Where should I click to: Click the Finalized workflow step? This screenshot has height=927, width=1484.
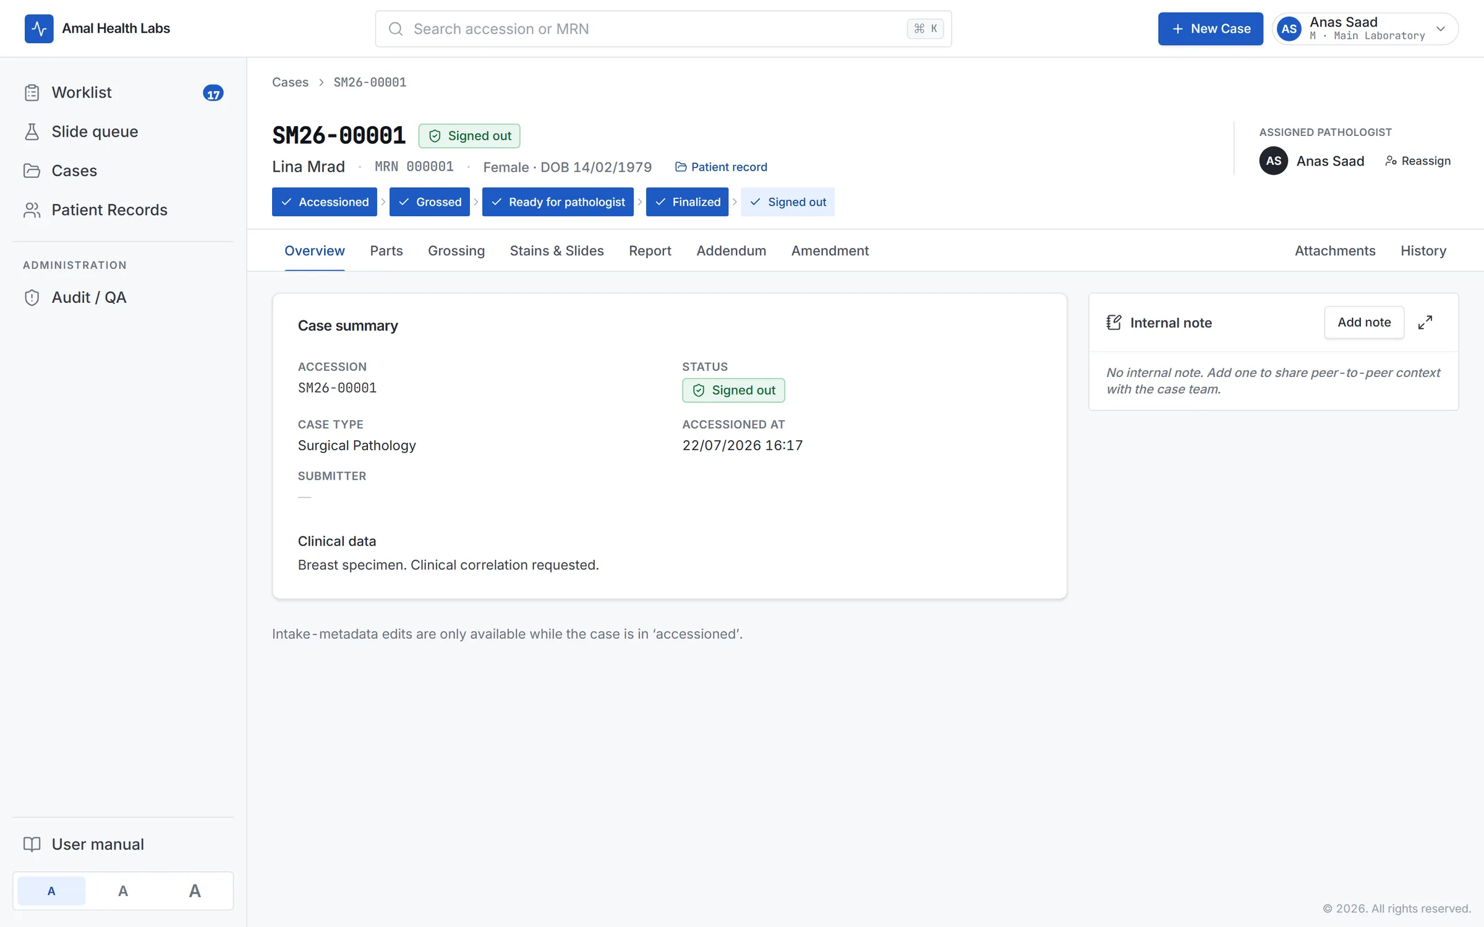687,202
